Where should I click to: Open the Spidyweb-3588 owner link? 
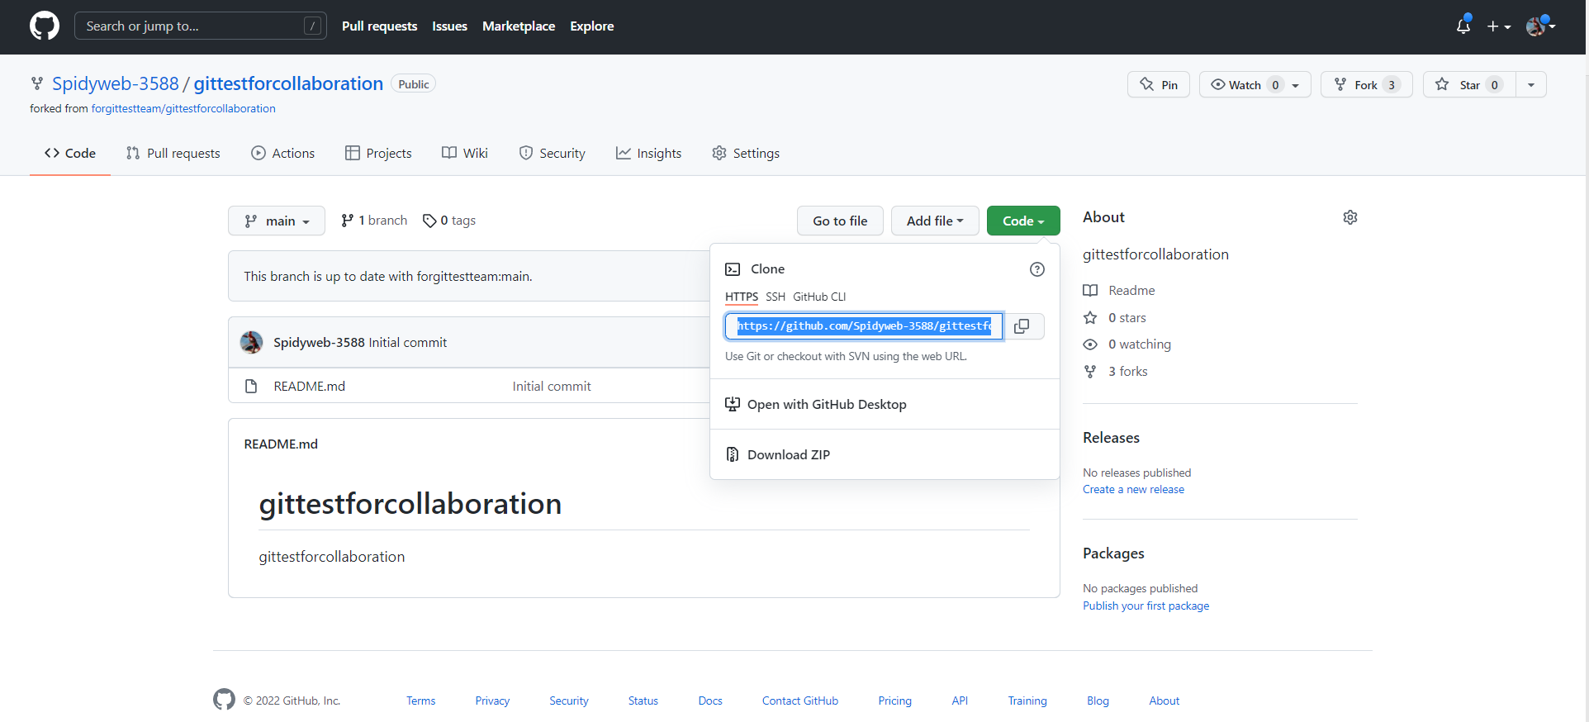coord(116,83)
